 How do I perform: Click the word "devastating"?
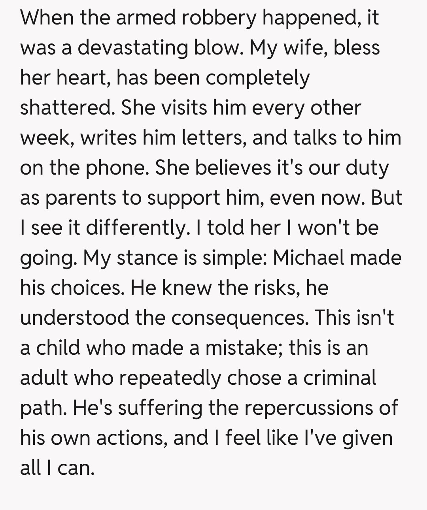click(x=132, y=48)
